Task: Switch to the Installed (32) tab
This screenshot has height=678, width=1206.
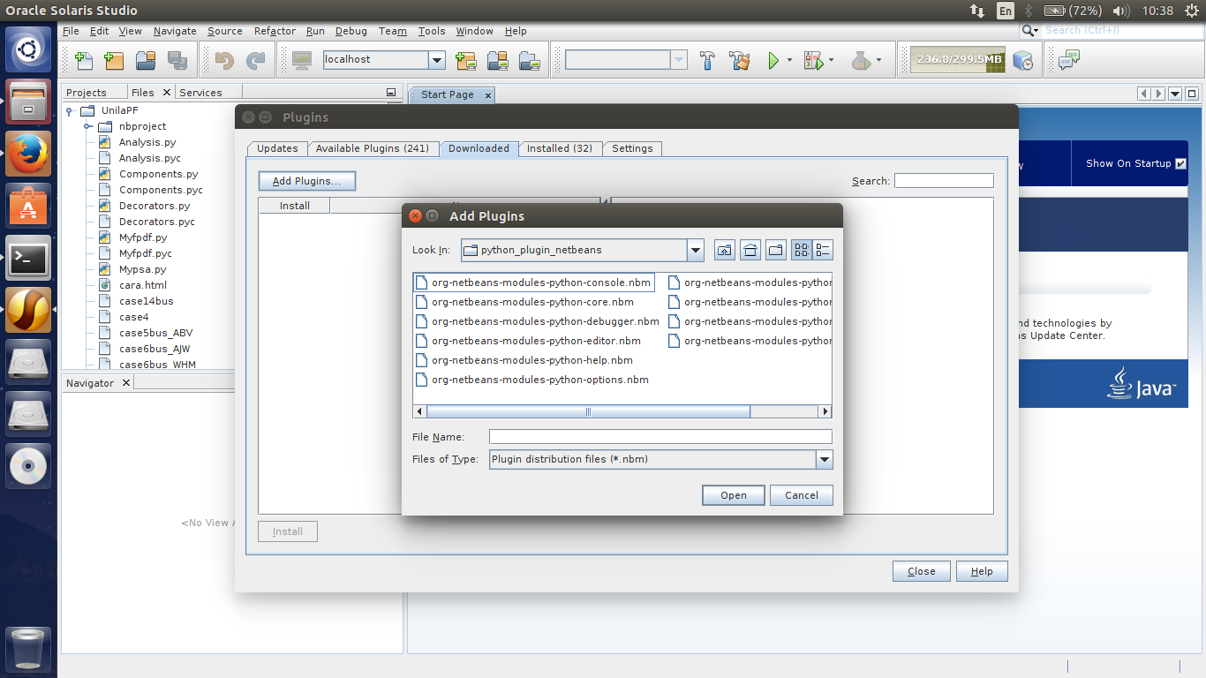Action: 560,148
